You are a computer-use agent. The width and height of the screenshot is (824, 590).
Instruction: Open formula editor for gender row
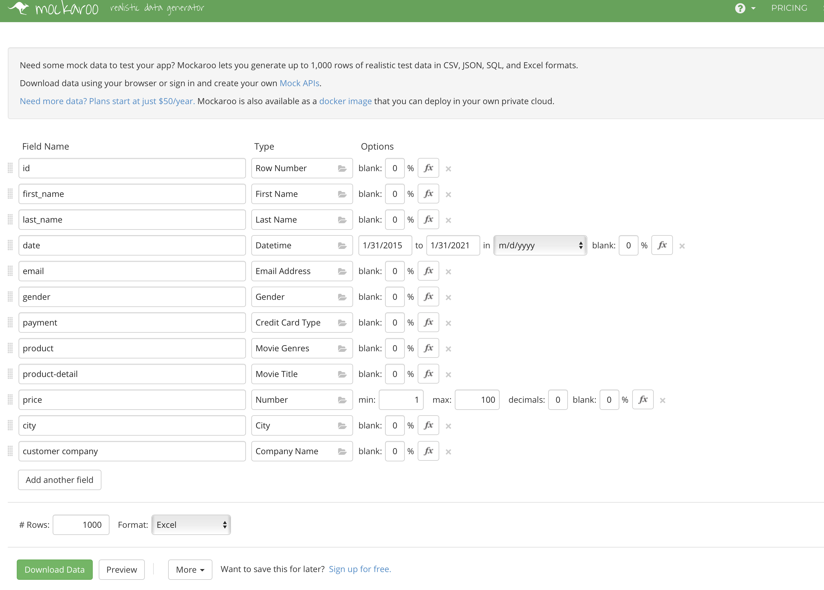coord(428,297)
